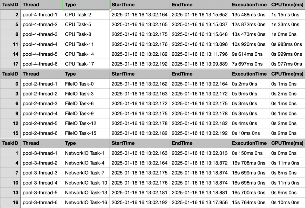Click end time 2025-01-16 16:13:09.889 cell

[x=200, y=64]
